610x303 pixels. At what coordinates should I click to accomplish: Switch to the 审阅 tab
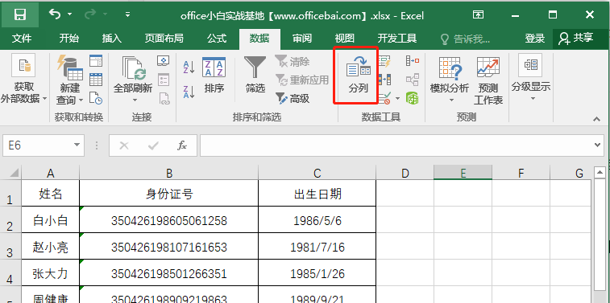pyautogui.click(x=302, y=38)
